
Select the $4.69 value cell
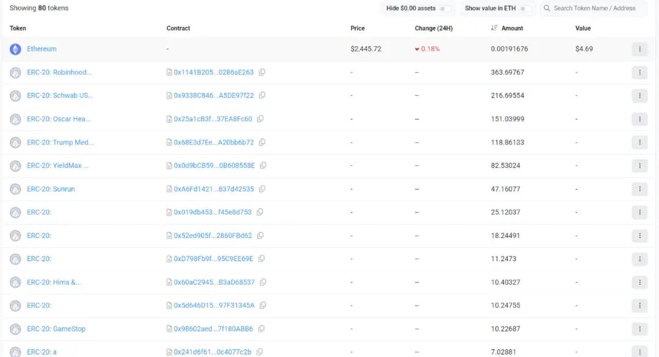(584, 49)
